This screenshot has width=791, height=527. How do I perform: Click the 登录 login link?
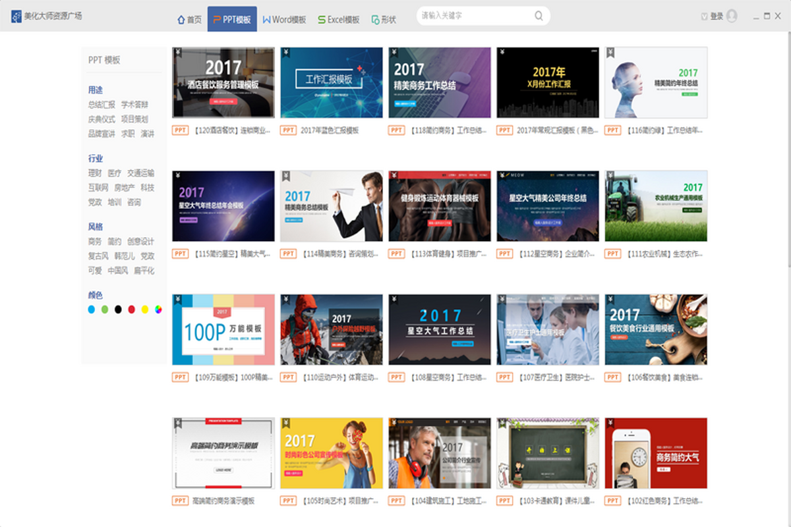pos(717,16)
